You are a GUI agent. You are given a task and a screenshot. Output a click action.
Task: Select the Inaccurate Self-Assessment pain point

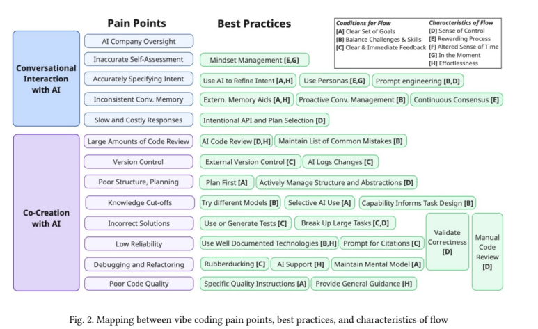click(x=139, y=60)
